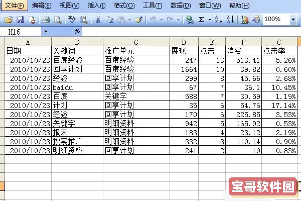This screenshot has width=301, height=201.
Task: Open the Name Box dropdown arrow
Action: tap(46, 32)
